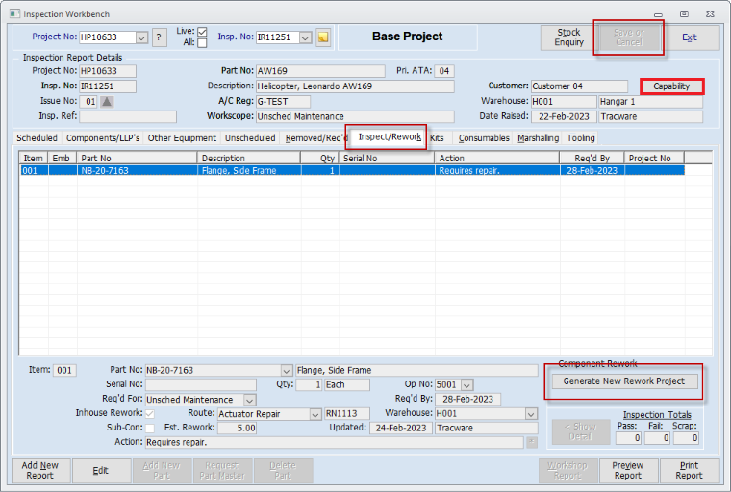
Task: Click the yellow note icon beside Insp. No
Action: (x=323, y=37)
